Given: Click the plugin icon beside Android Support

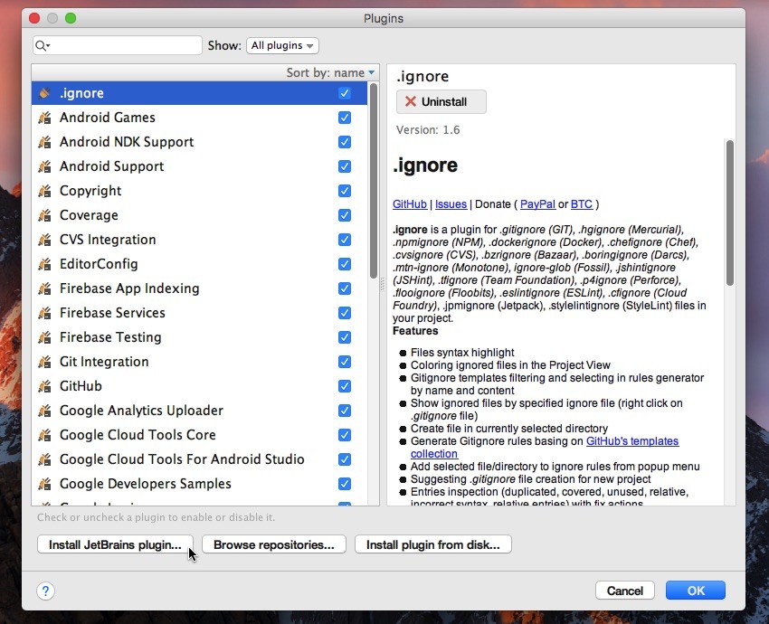Looking at the screenshot, I should 44,166.
